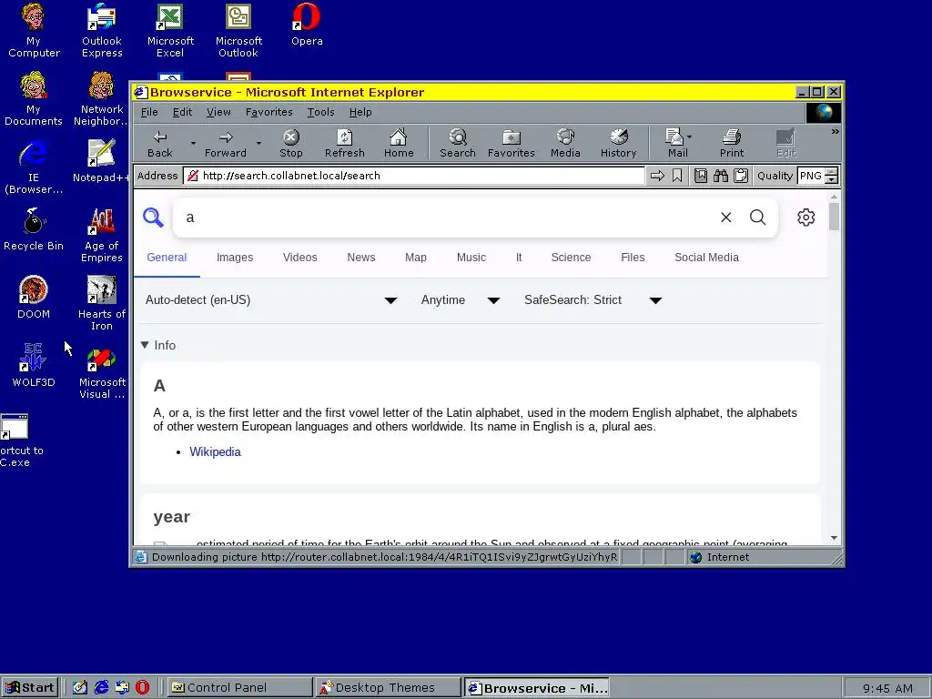
Task: Select the General tab
Action: tap(167, 258)
